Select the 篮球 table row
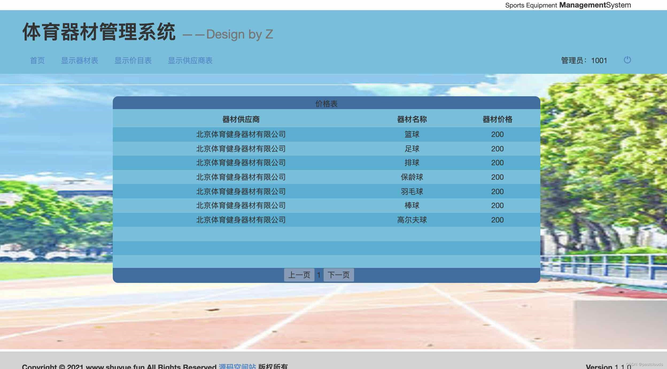Viewport: 667px width, 369px height. 412,134
